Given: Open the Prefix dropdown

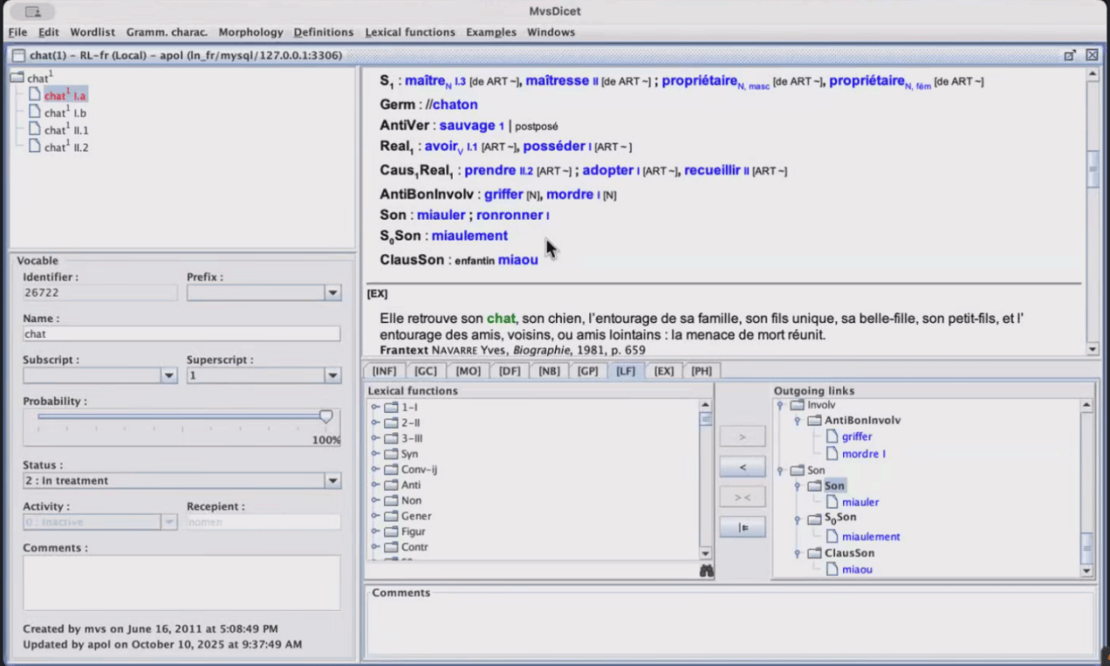Looking at the screenshot, I should (333, 293).
